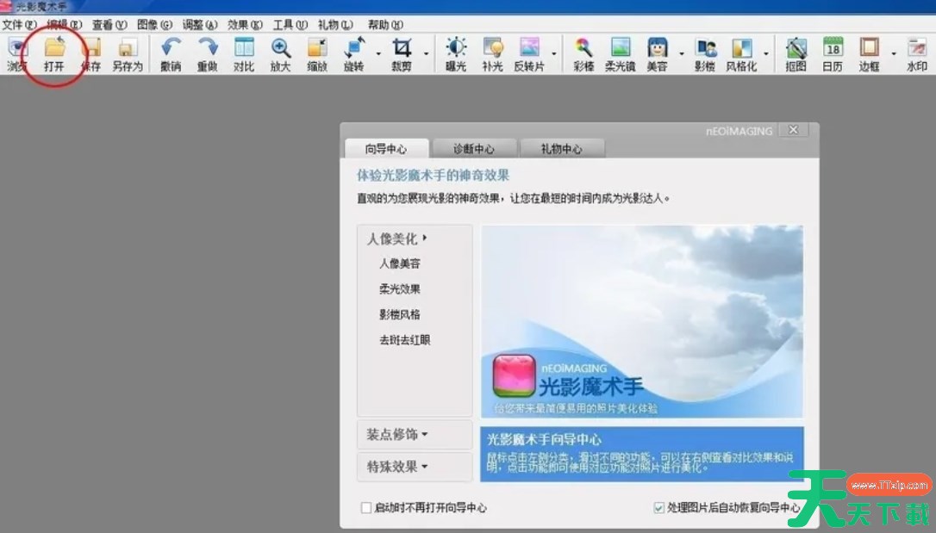Expand the 特殊效果 section
This screenshot has height=533, width=936.
397,467
